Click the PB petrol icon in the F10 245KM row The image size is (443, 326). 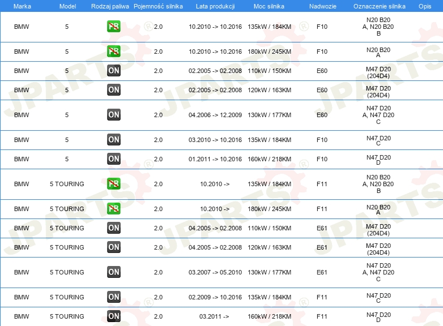coord(113,52)
